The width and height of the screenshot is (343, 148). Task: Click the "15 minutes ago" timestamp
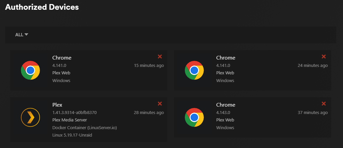(149, 65)
